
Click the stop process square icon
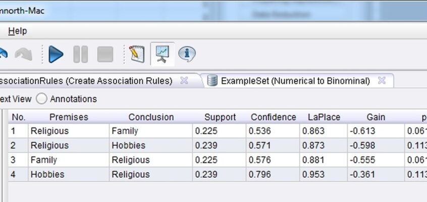[x=105, y=54]
